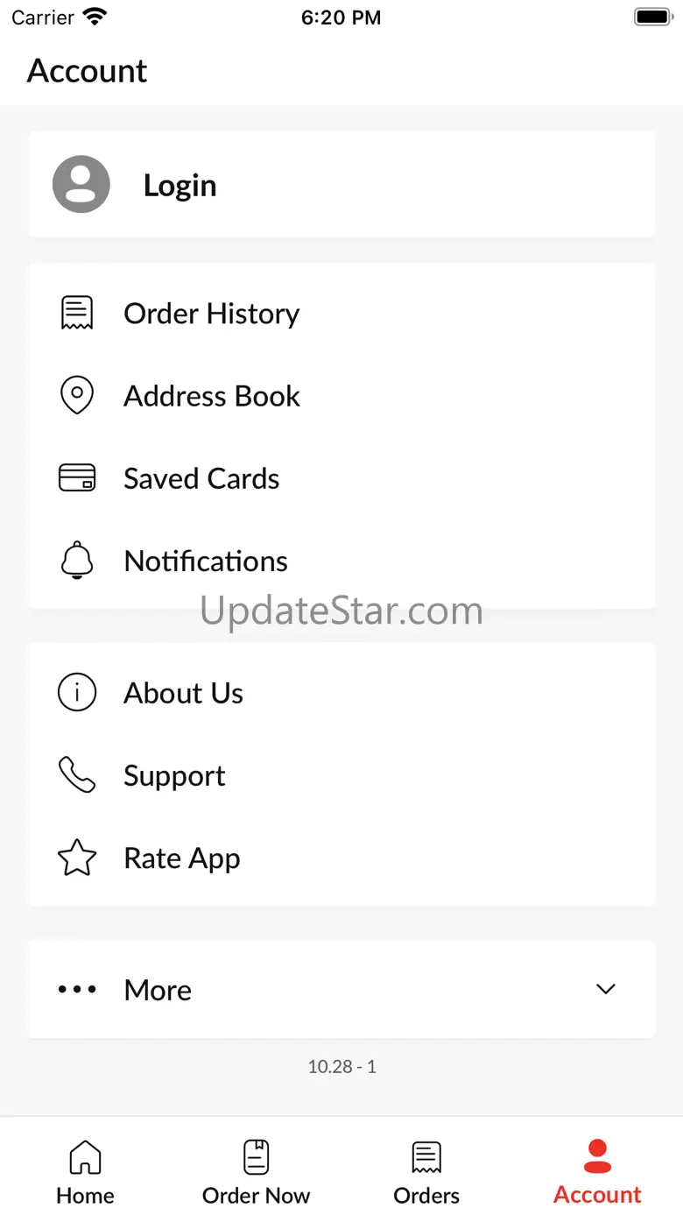683x1215 pixels.
Task: Expand the More section chevron
Action: point(606,989)
